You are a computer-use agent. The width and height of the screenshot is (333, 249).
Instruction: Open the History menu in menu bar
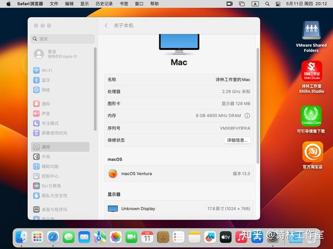tap(104, 4)
